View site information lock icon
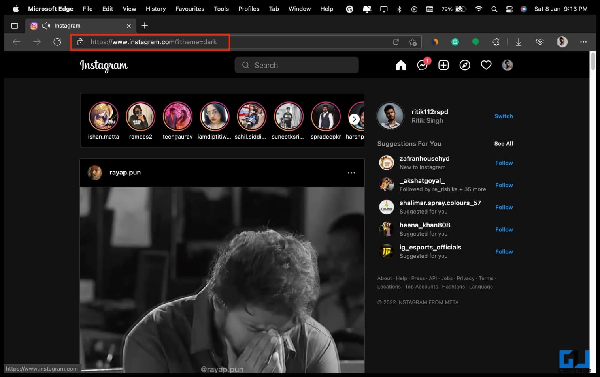 [80, 42]
